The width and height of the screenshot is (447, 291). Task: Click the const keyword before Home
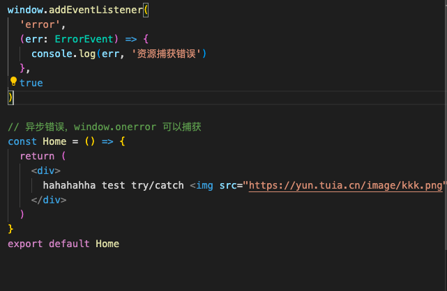(22, 141)
